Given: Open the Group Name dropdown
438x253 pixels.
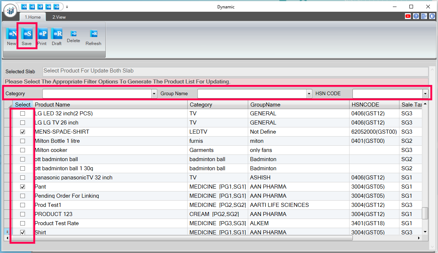Looking at the screenshot, I should point(309,94).
